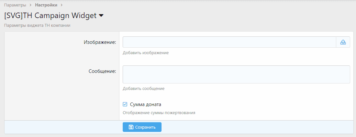Click the Добавить сообщение hint text
Screen dimensions: 356x137
(143, 88)
